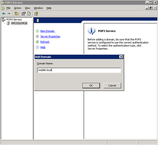158x145 pixels.
Task: Click the Refresh link in task pane
Action: [x=45, y=42]
